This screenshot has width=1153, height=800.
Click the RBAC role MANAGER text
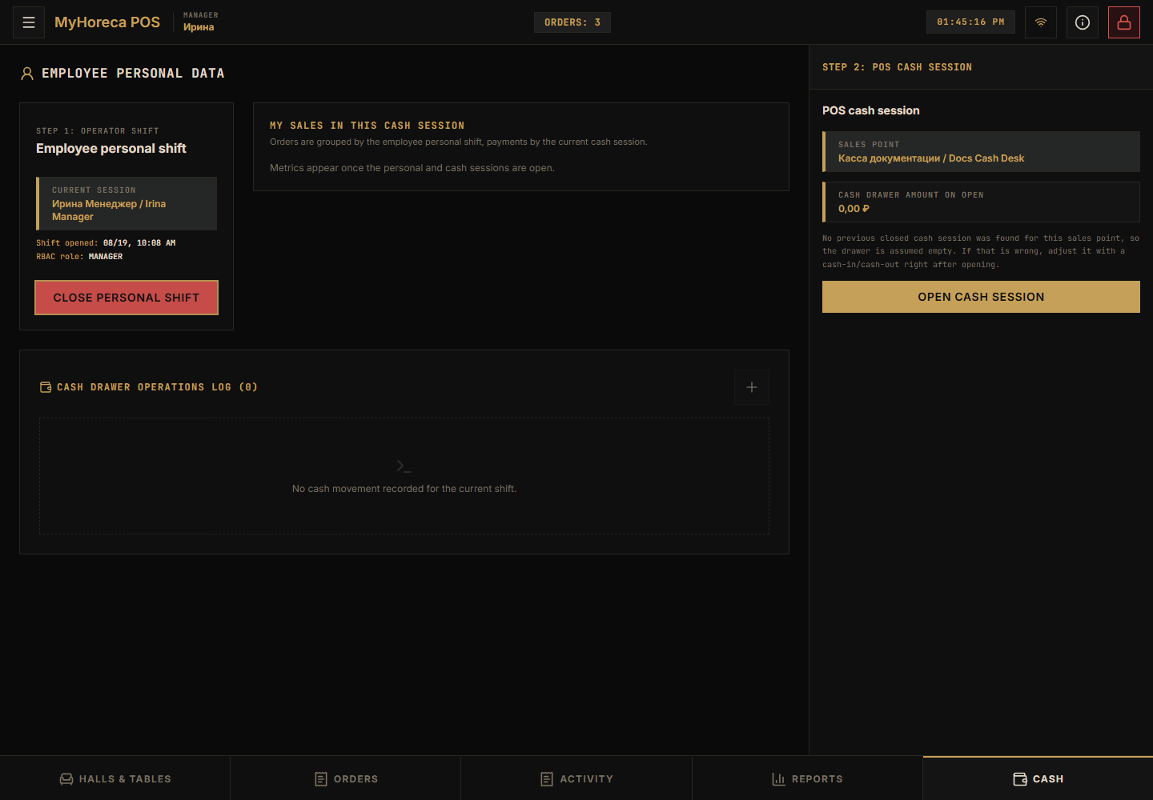pyautogui.click(x=79, y=257)
